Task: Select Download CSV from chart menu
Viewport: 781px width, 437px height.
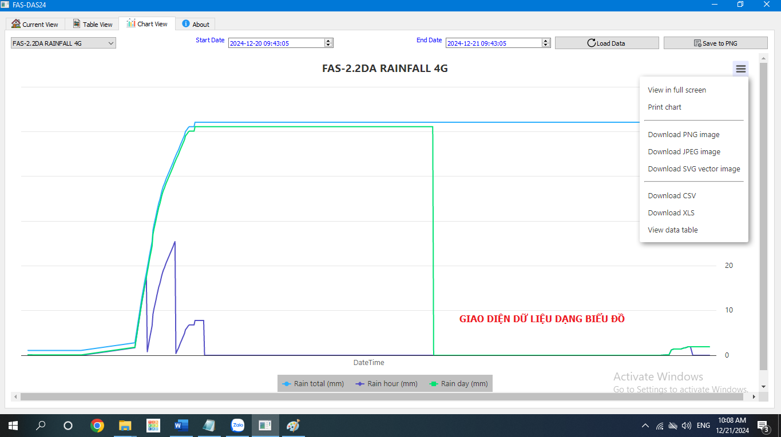Action: (x=672, y=195)
